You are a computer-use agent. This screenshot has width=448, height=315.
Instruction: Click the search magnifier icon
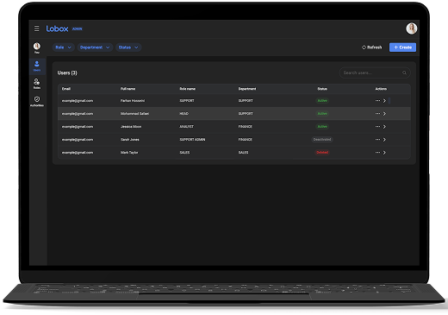click(404, 72)
